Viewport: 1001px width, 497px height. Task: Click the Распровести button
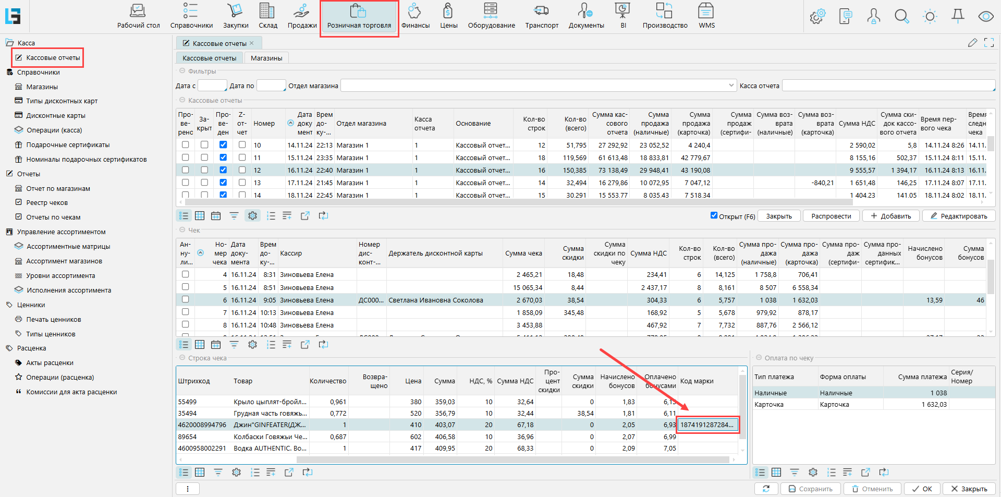[831, 216]
